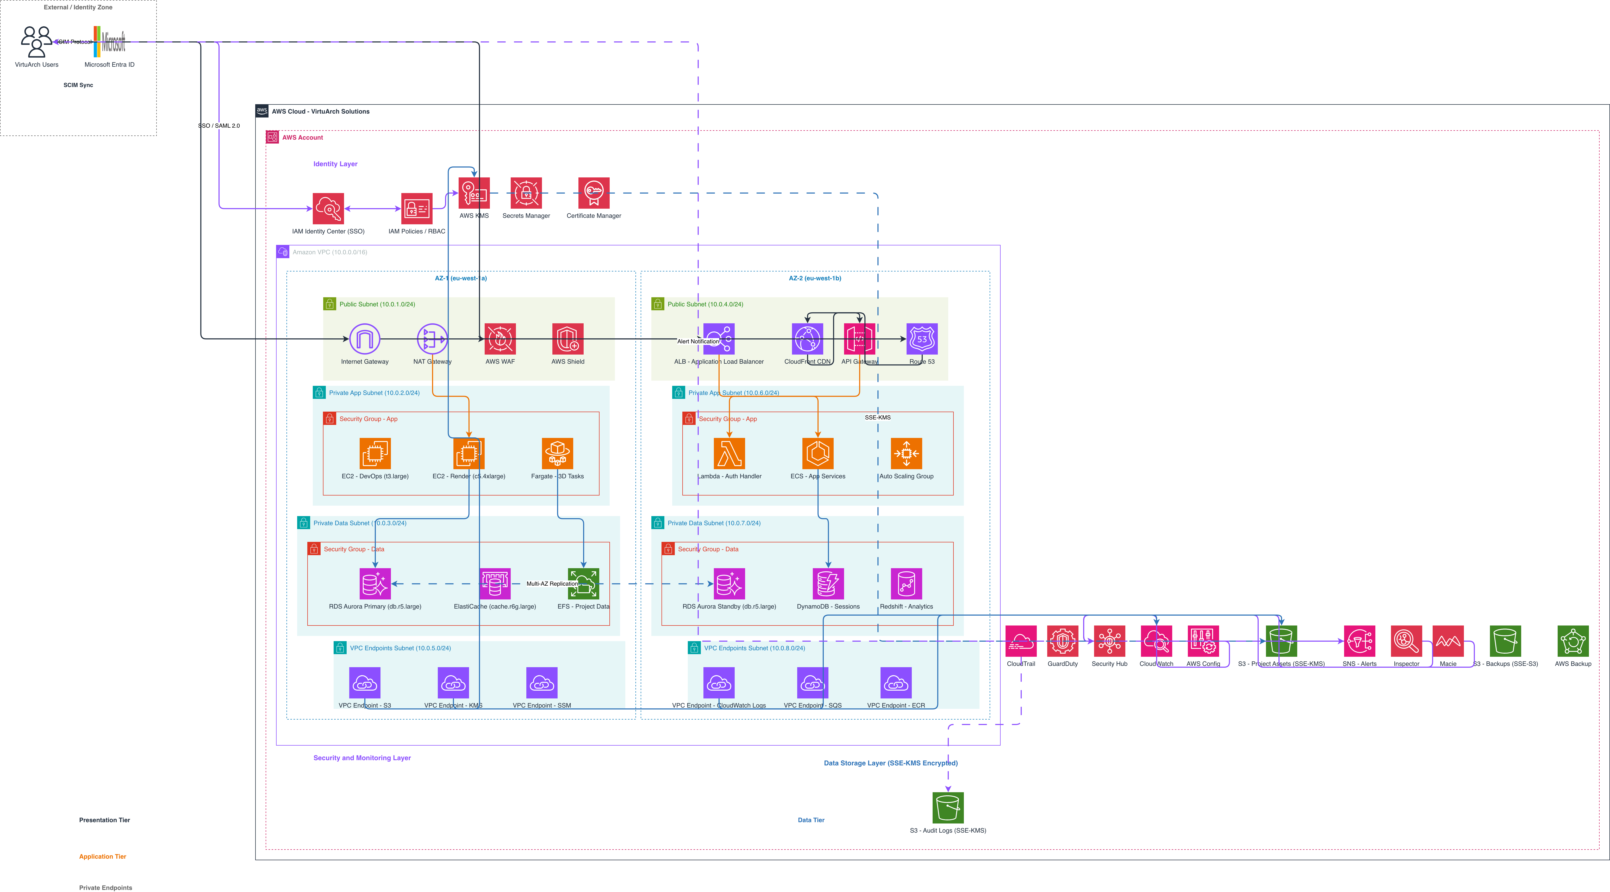This screenshot has width=1610, height=892.
Task: Click the AWS WAF icon
Action: (x=500, y=339)
